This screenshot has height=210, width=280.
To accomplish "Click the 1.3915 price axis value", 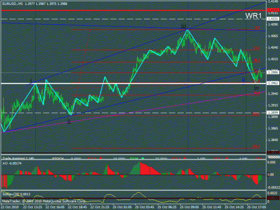I will click(273, 105).
